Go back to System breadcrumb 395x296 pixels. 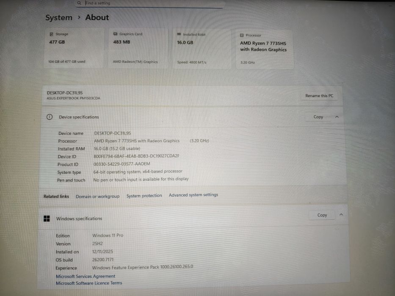[59, 18]
